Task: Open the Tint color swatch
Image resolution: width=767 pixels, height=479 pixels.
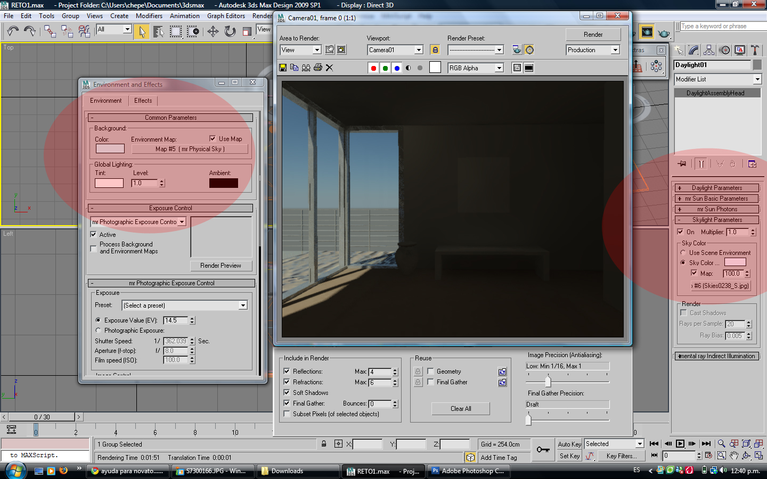Action: point(109,183)
